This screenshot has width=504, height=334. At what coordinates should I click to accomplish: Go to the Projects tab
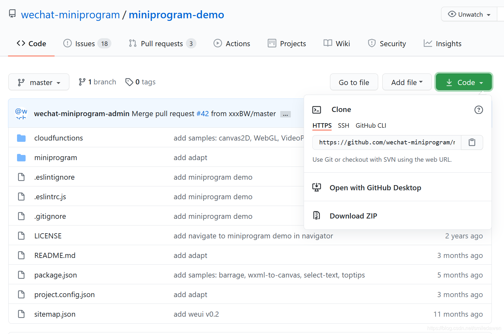287,44
